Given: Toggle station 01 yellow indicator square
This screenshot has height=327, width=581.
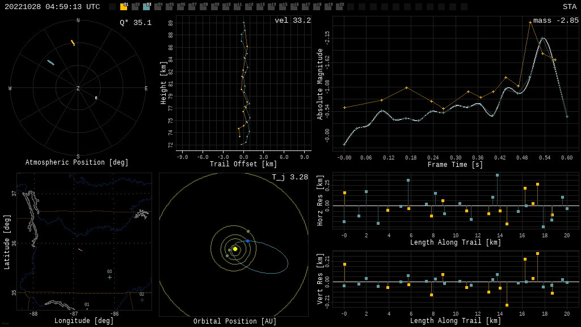Looking at the screenshot, I should (124, 7).
